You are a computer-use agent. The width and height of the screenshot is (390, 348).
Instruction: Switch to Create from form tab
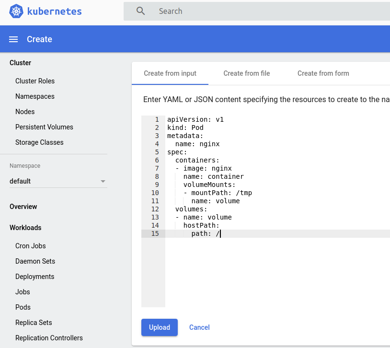pos(323,73)
